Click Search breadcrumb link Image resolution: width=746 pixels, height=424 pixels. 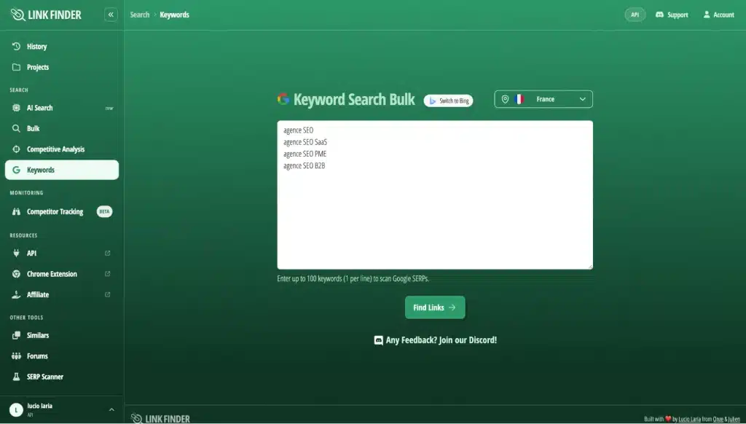(140, 15)
